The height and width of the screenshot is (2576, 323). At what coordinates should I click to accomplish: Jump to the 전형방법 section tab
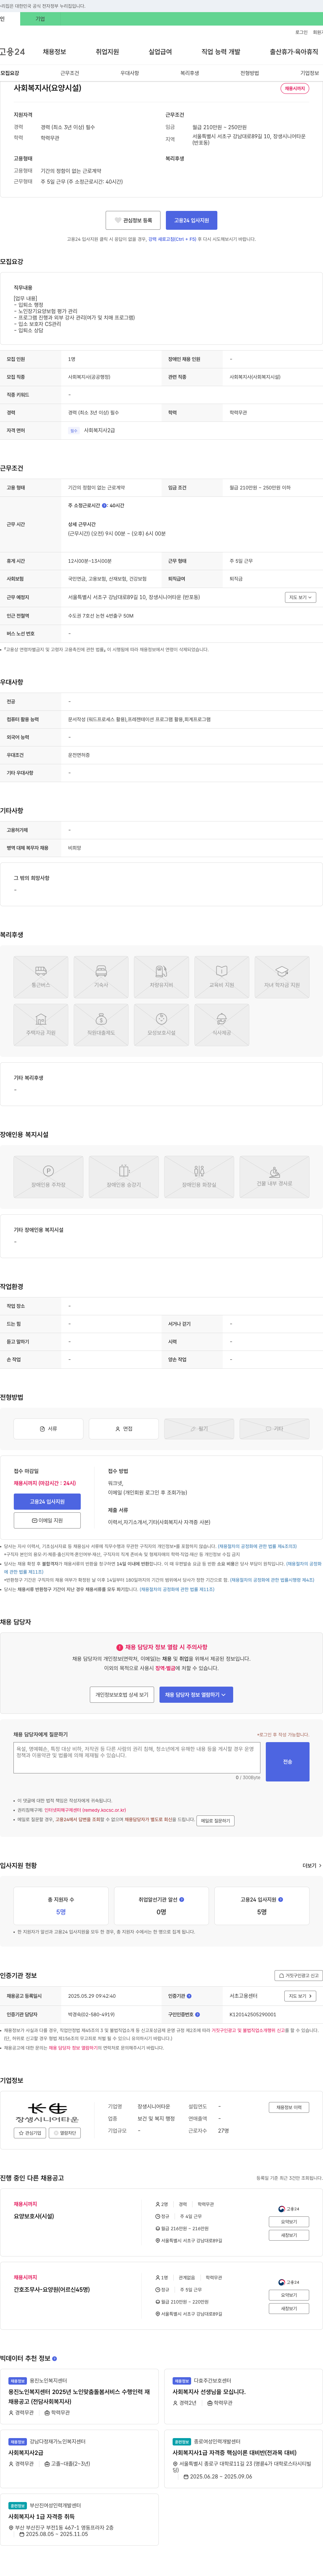pos(250,73)
